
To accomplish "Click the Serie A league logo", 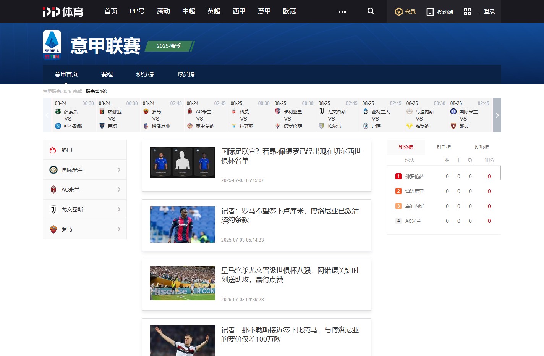I will tap(52, 45).
